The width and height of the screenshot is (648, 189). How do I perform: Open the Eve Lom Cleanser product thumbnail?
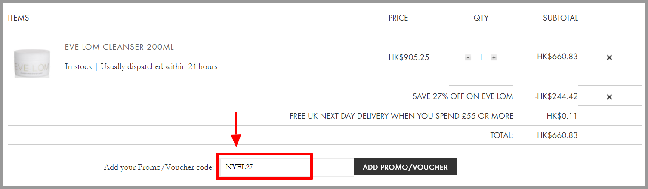pos(32,63)
